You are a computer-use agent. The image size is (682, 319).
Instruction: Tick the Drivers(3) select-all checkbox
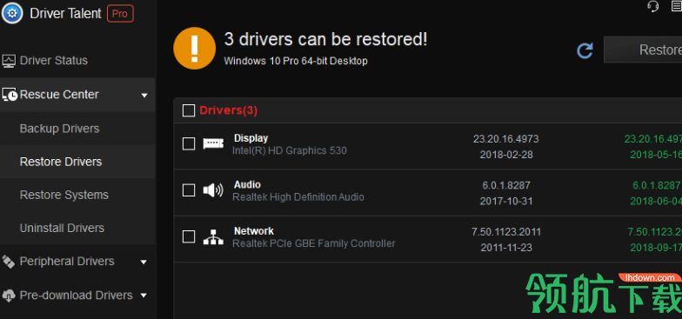tap(189, 111)
